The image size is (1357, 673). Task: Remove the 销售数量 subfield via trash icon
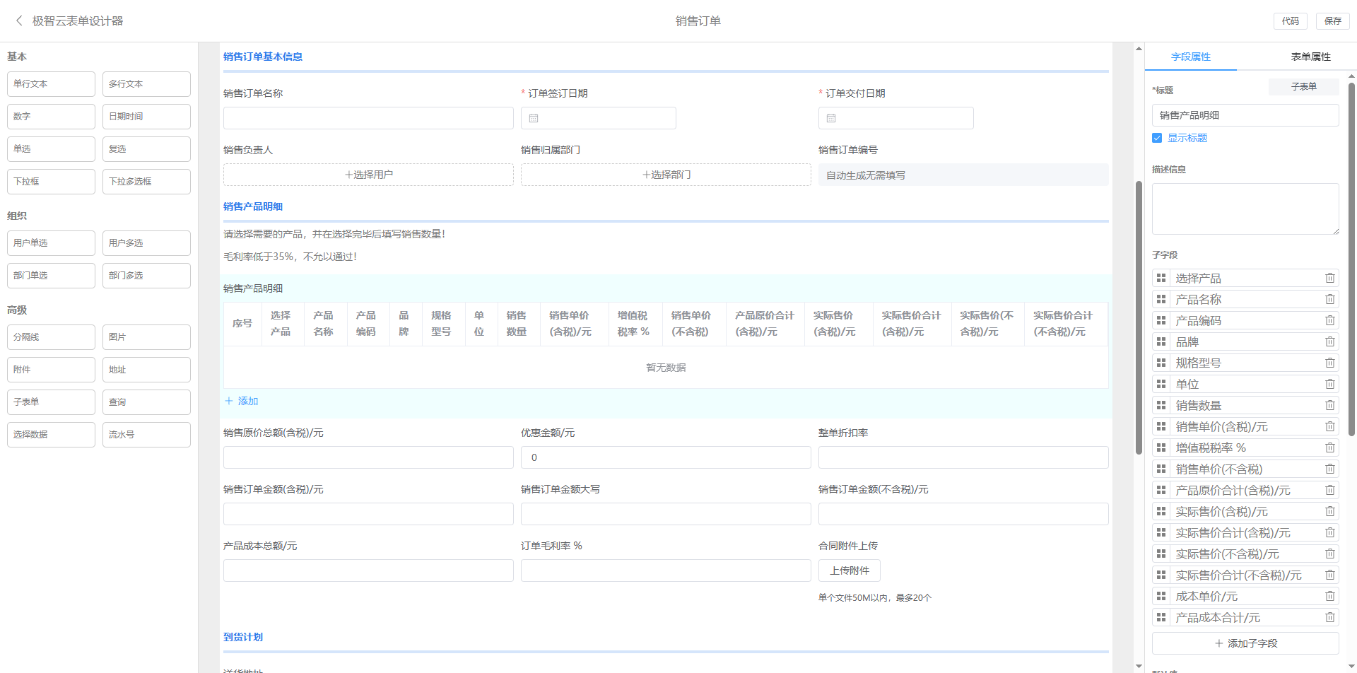coord(1329,406)
